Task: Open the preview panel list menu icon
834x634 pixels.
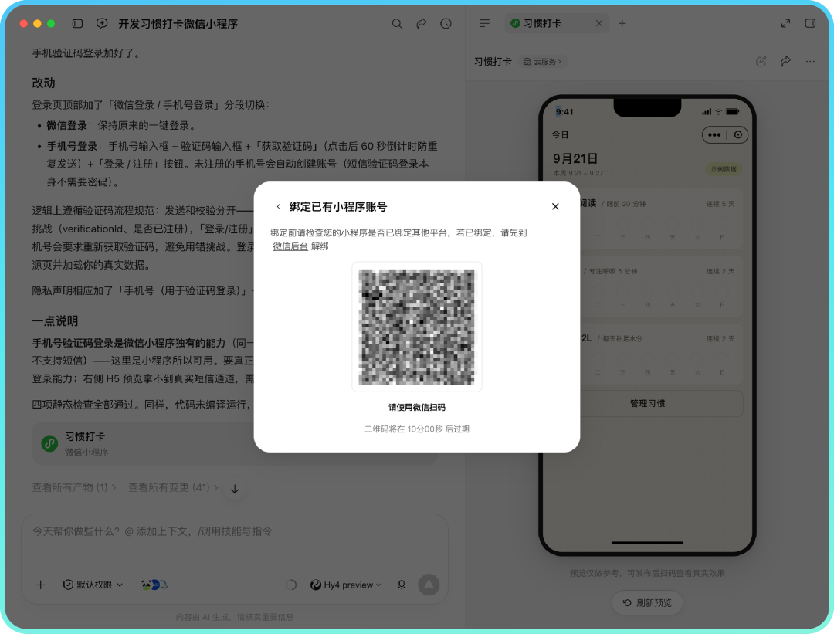Action: coord(484,23)
